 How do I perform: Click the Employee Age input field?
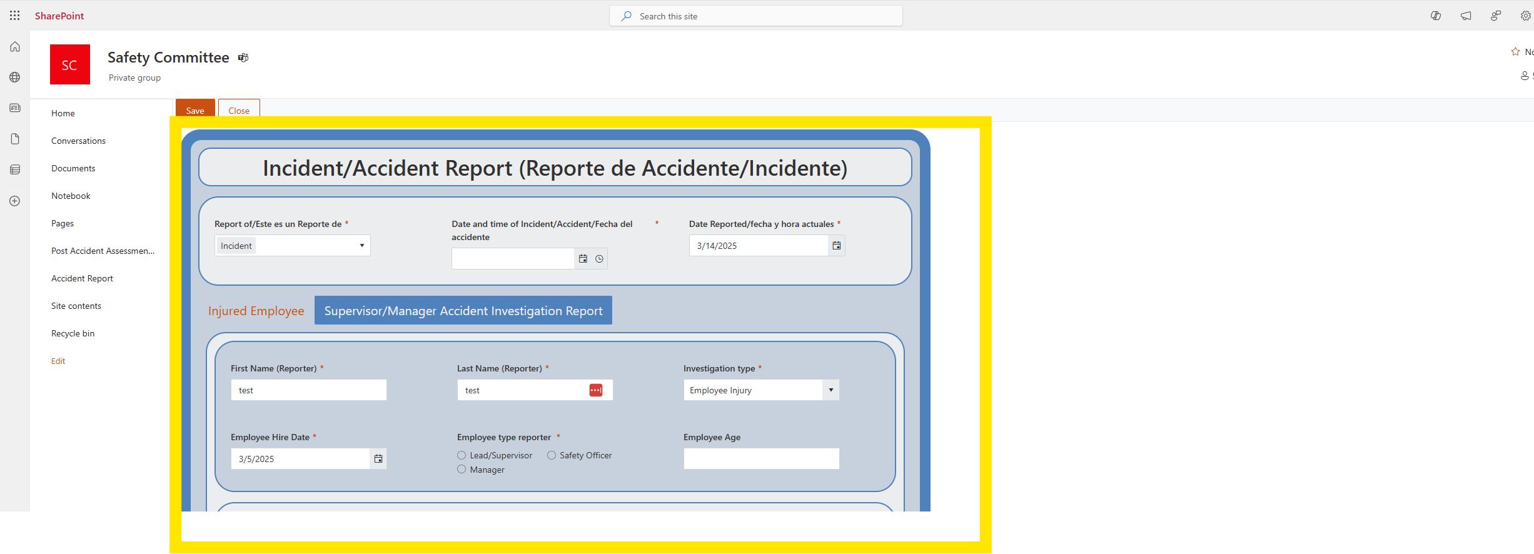[x=761, y=459]
